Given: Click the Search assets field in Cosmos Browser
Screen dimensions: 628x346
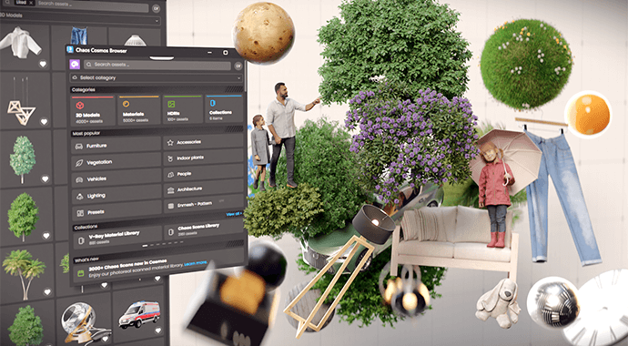Looking at the screenshot, I should (157, 65).
